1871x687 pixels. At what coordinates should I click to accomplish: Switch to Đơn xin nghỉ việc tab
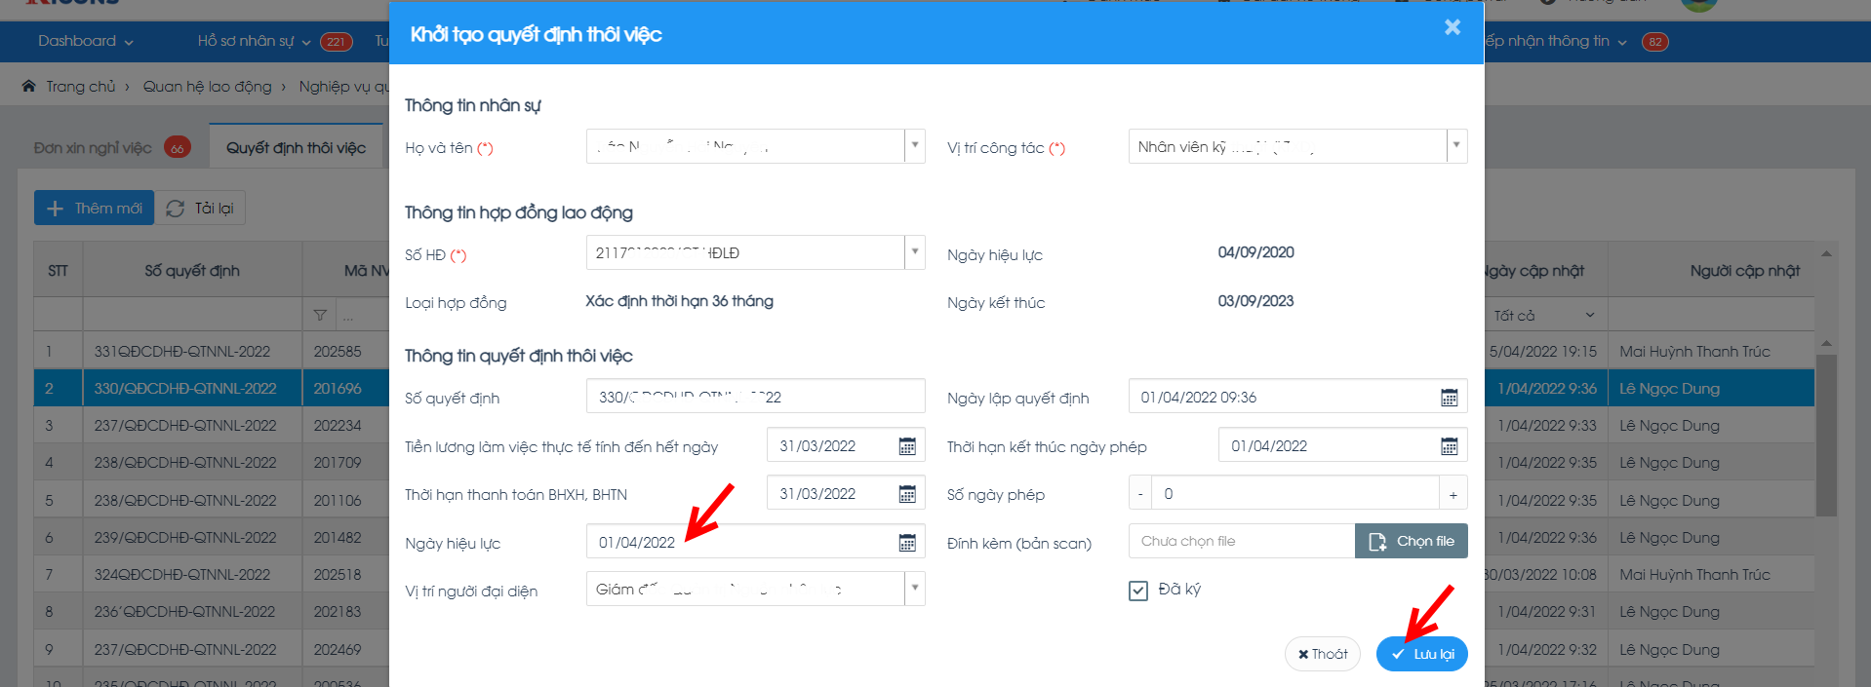coord(93,148)
